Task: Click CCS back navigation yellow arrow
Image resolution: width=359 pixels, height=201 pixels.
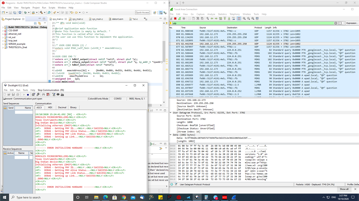Action: (x=76, y=13)
